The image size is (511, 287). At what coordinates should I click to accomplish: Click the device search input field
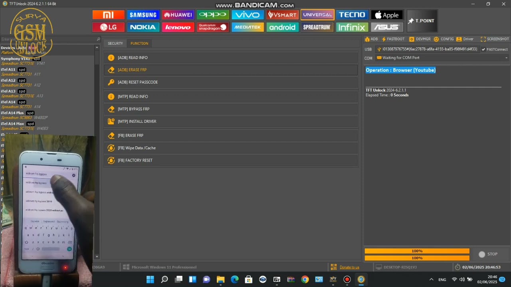click(x=48, y=39)
